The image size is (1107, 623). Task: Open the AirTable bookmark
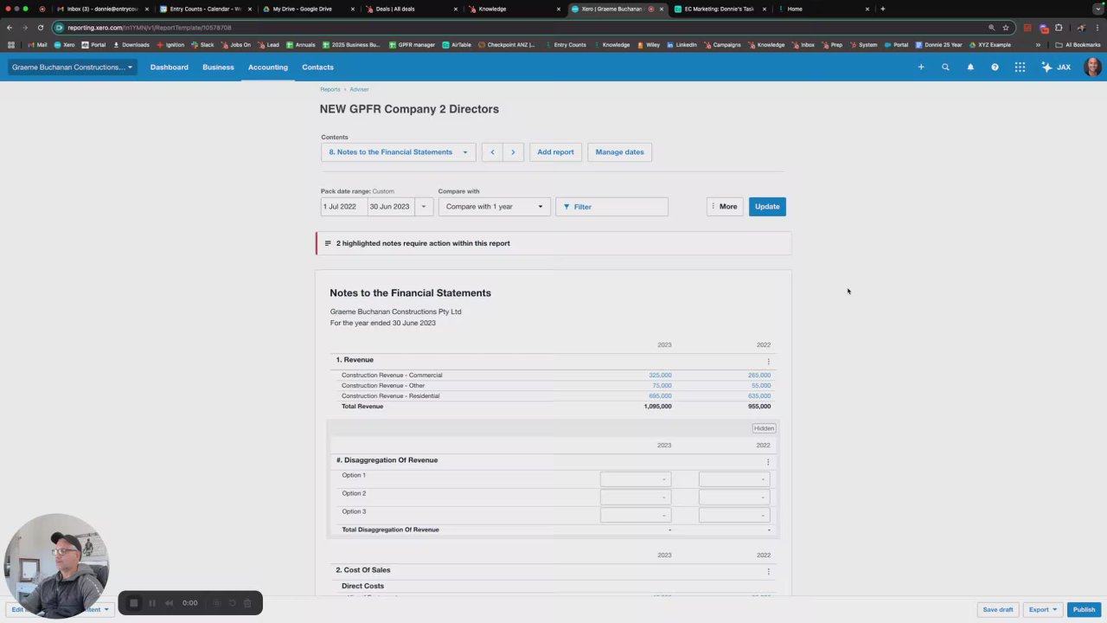pos(458,45)
